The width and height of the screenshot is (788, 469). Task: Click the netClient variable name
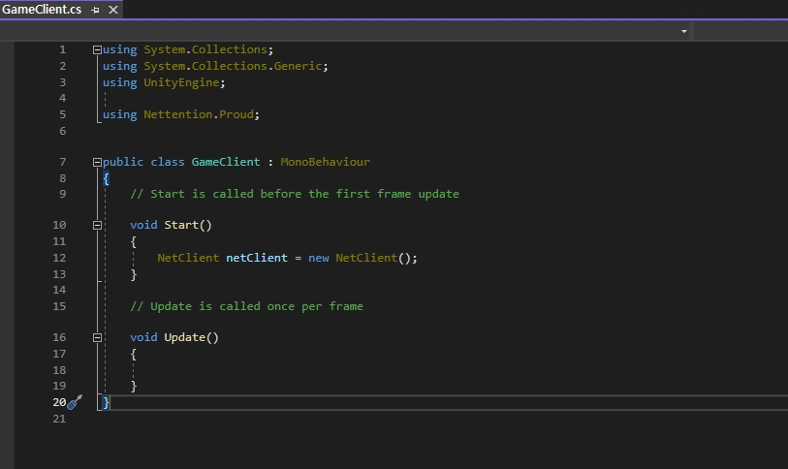coord(257,258)
